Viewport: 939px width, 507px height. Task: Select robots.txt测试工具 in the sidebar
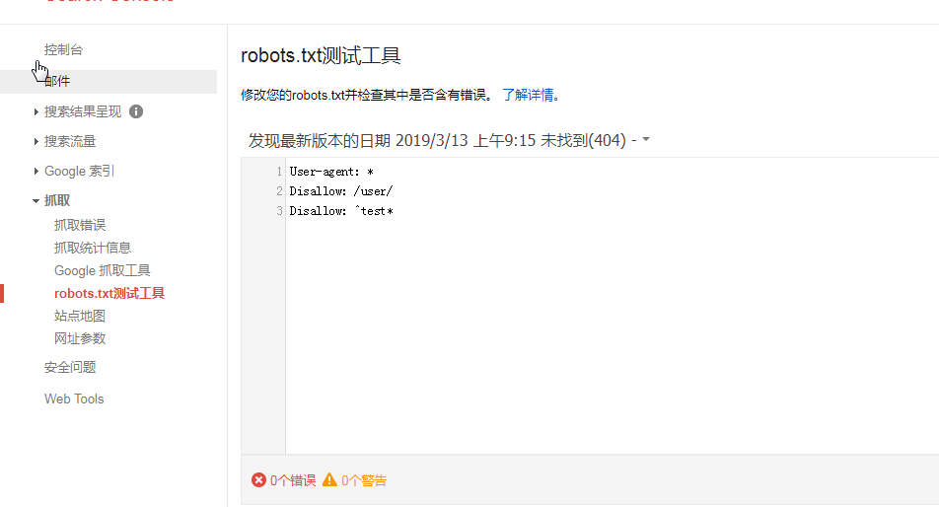coord(108,293)
